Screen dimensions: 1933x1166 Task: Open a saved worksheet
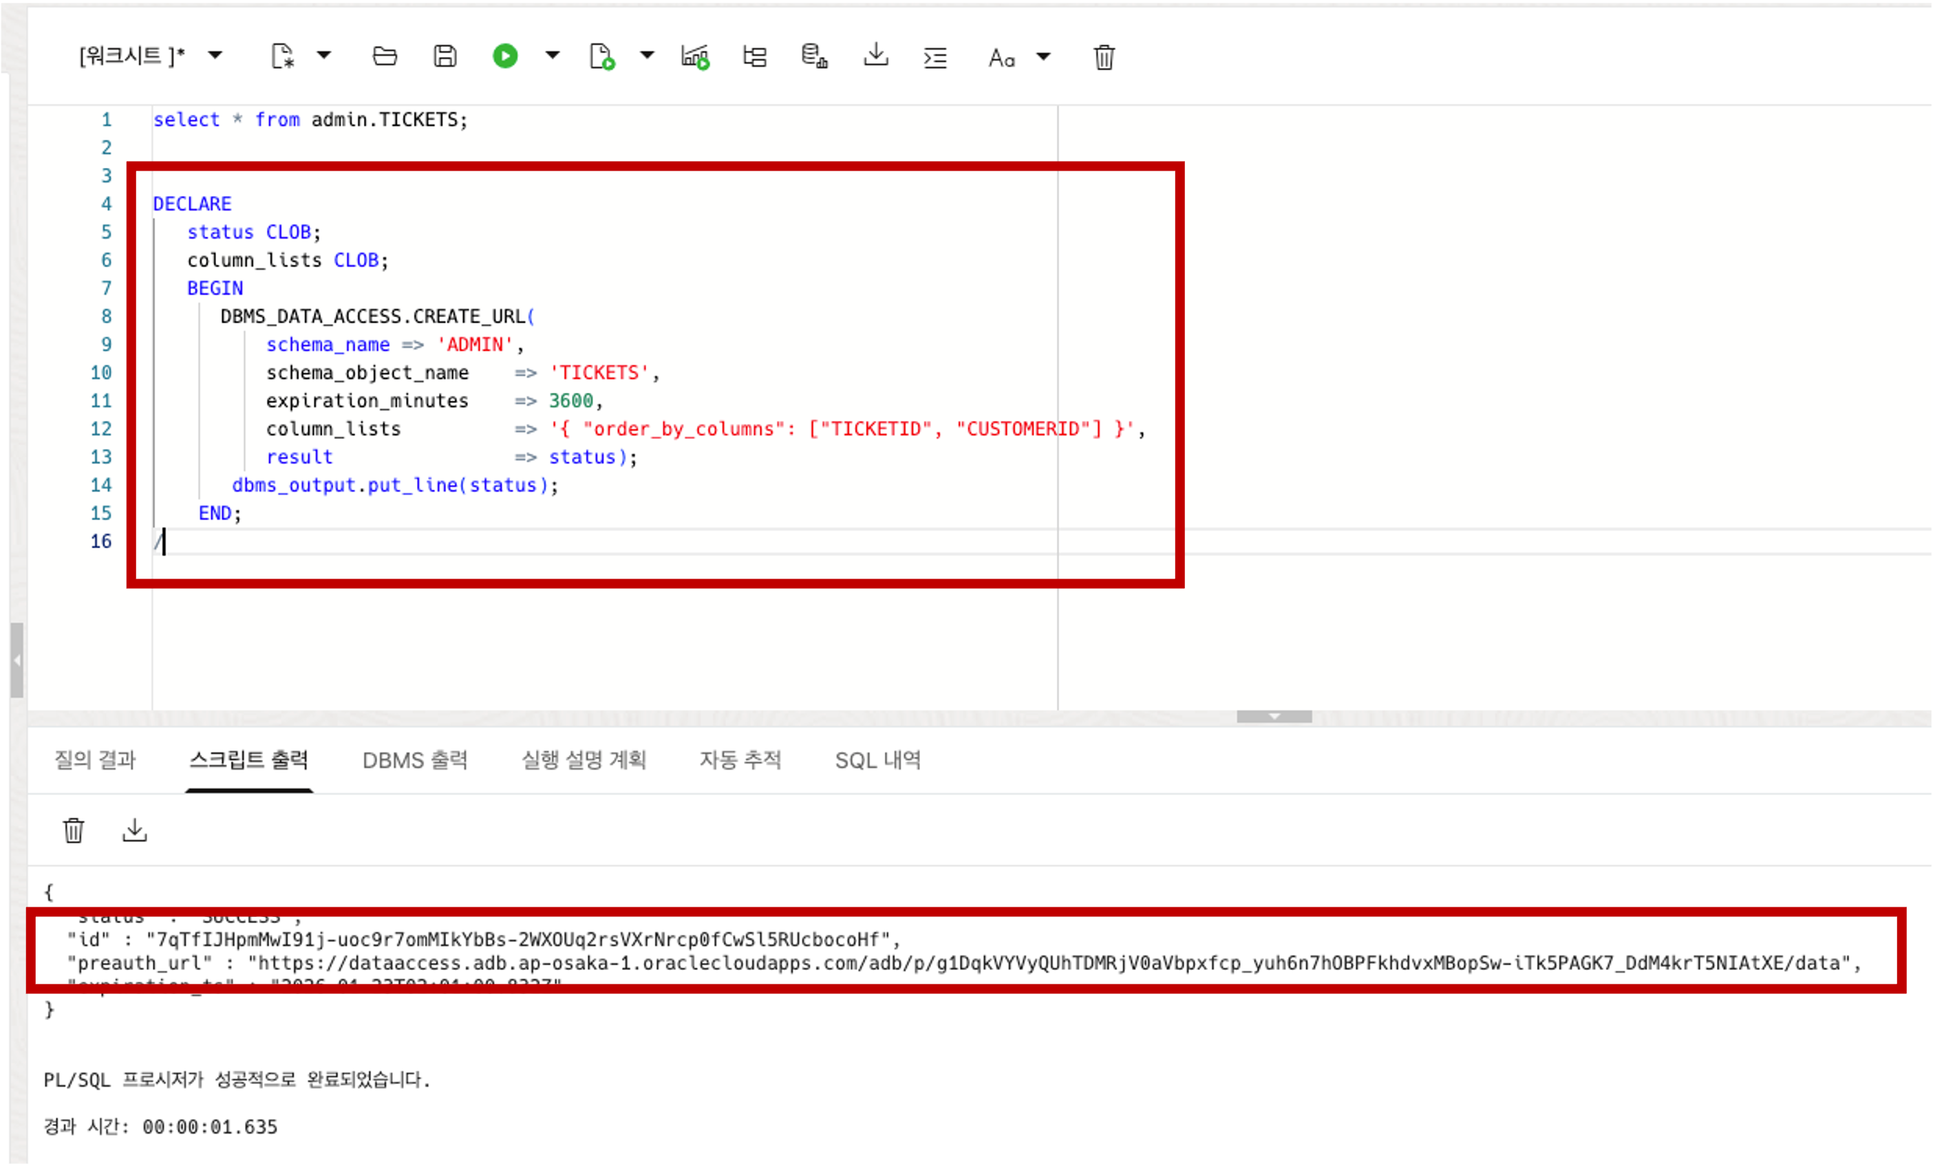(x=383, y=56)
